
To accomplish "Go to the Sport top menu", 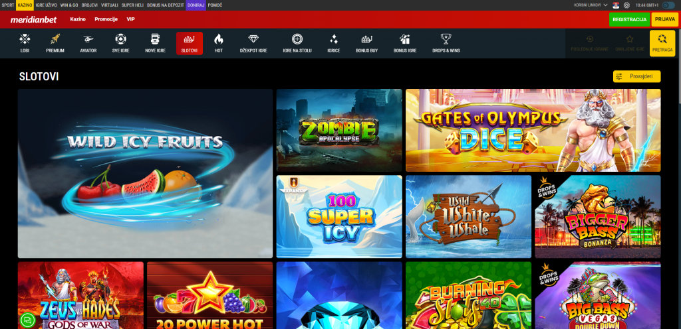I will click(8, 5).
